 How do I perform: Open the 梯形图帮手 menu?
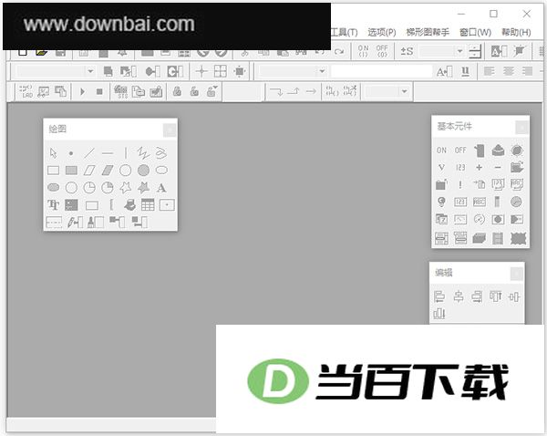(x=428, y=33)
